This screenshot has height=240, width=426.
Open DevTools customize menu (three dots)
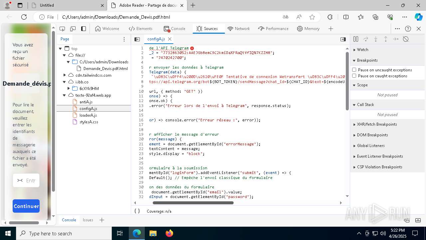397,29
